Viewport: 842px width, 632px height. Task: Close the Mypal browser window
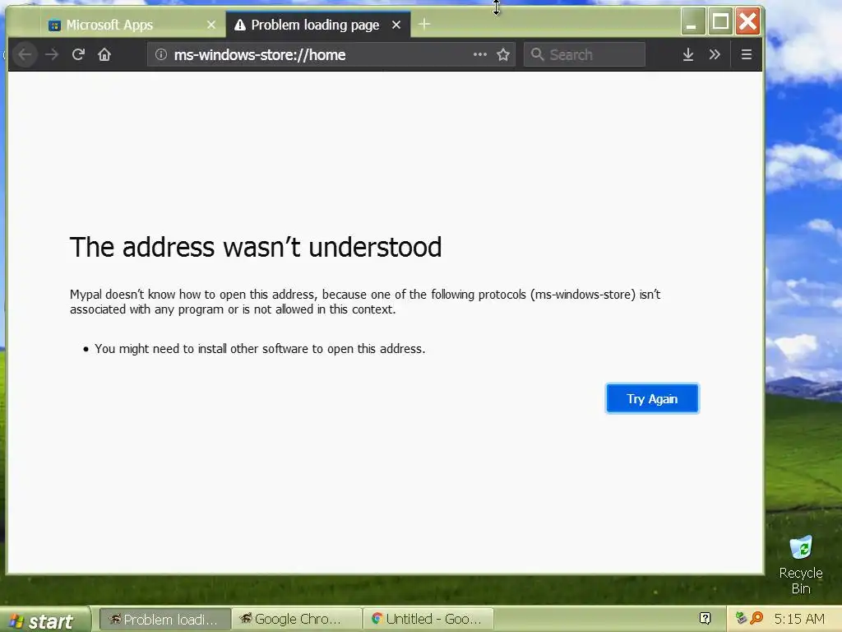747,22
